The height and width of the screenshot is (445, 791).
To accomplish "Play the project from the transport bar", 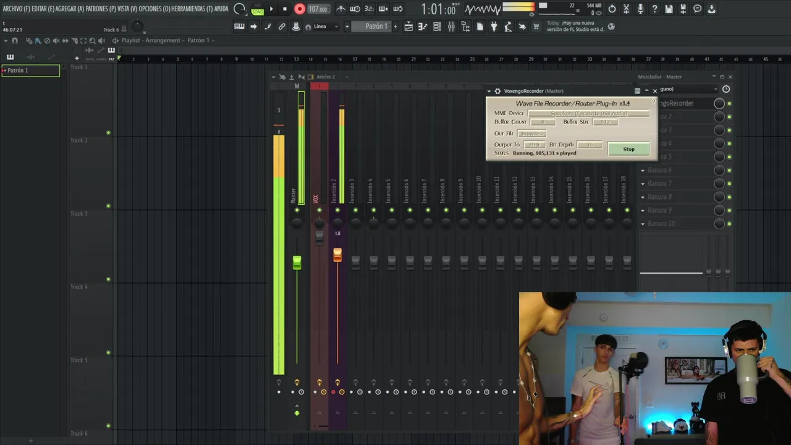I will pos(271,9).
